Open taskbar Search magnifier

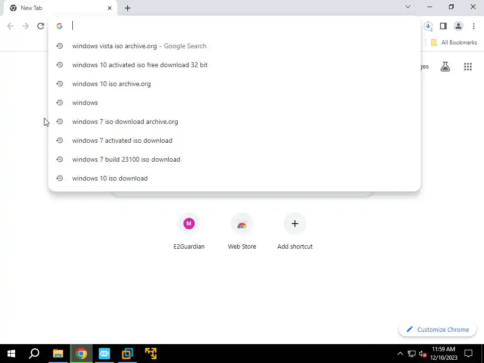[x=34, y=354]
